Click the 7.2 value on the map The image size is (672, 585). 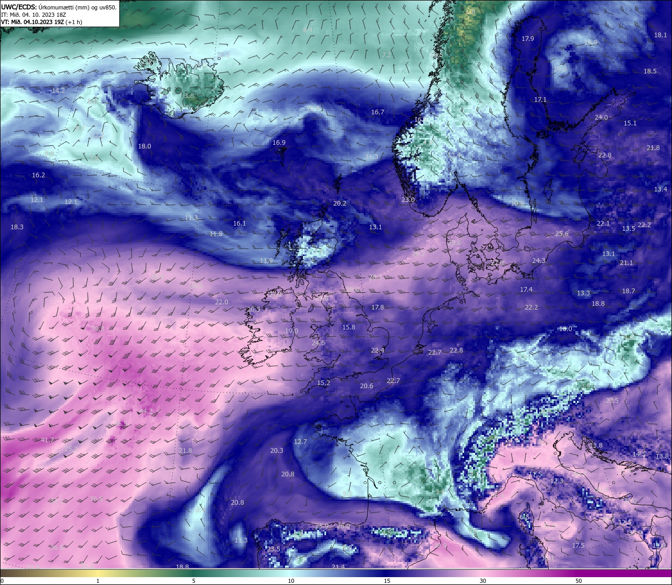coord(386,55)
